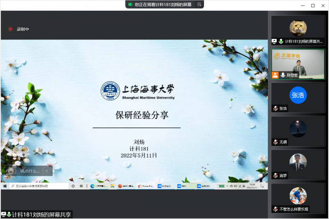Click the slide title 保研经验分享
Screen dimensions: 329x219
pyautogui.click(x=142, y=115)
